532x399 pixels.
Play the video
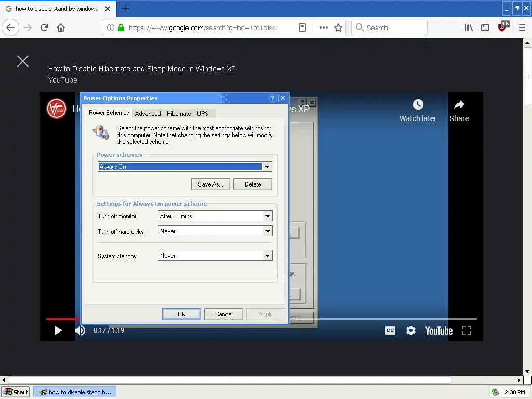coord(58,330)
